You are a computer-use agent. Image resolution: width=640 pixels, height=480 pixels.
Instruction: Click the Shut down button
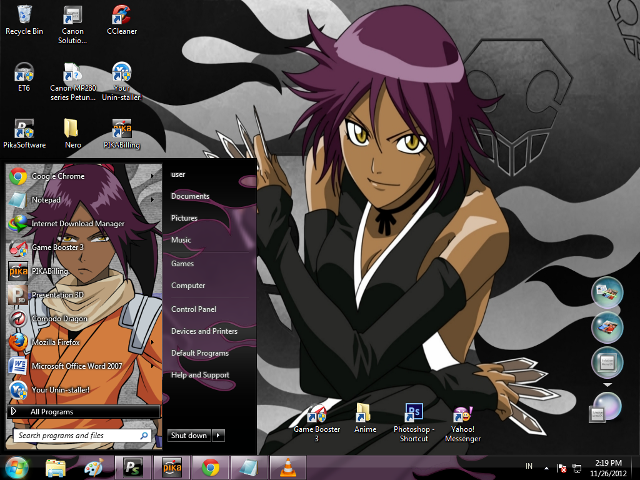coord(189,436)
